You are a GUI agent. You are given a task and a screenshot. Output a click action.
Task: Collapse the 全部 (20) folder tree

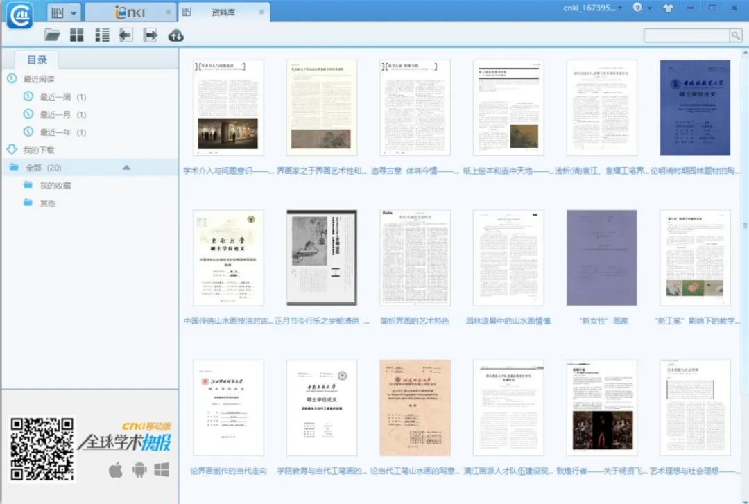click(126, 168)
